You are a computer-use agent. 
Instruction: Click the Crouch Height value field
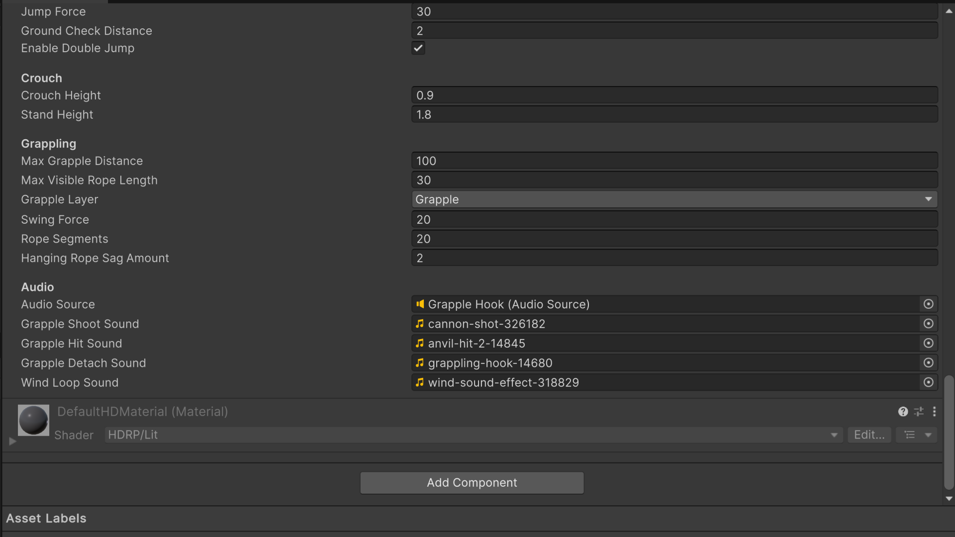pyautogui.click(x=674, y=95)
